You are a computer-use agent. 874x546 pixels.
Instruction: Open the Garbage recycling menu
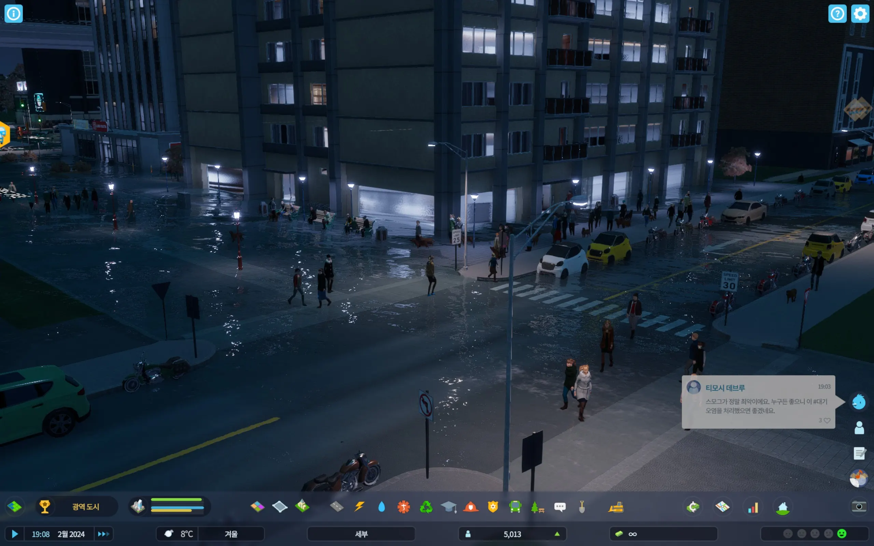426,507
